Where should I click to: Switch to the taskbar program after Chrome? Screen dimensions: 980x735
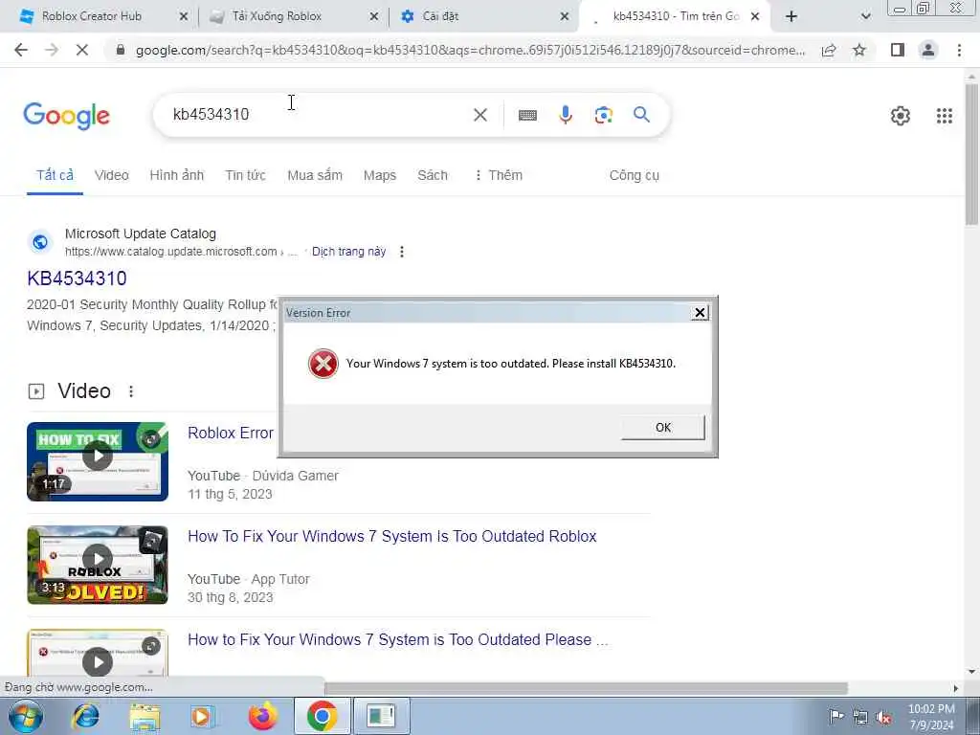click(x=381, y=716)
